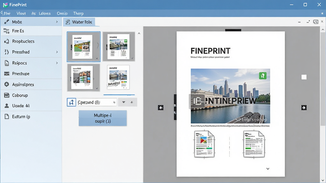Click the green up-arrow badge on preview photo
Image resolution: width=326 pixels, height=183 pixels.
click(x=263, y=76)
